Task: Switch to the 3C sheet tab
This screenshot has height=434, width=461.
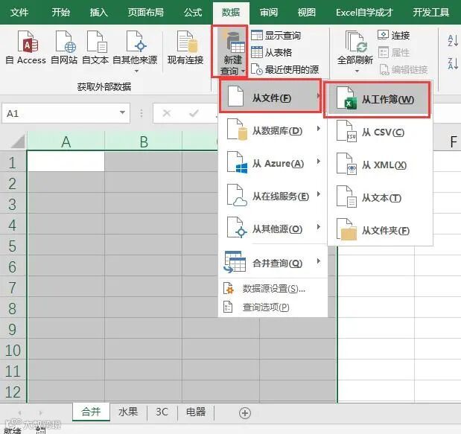Action: coord(162,412)
